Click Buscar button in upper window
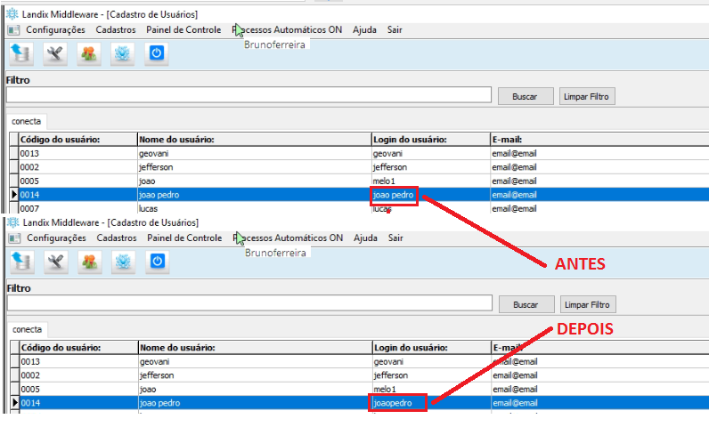This screenshot has width=709, height=427. (526, 97)
